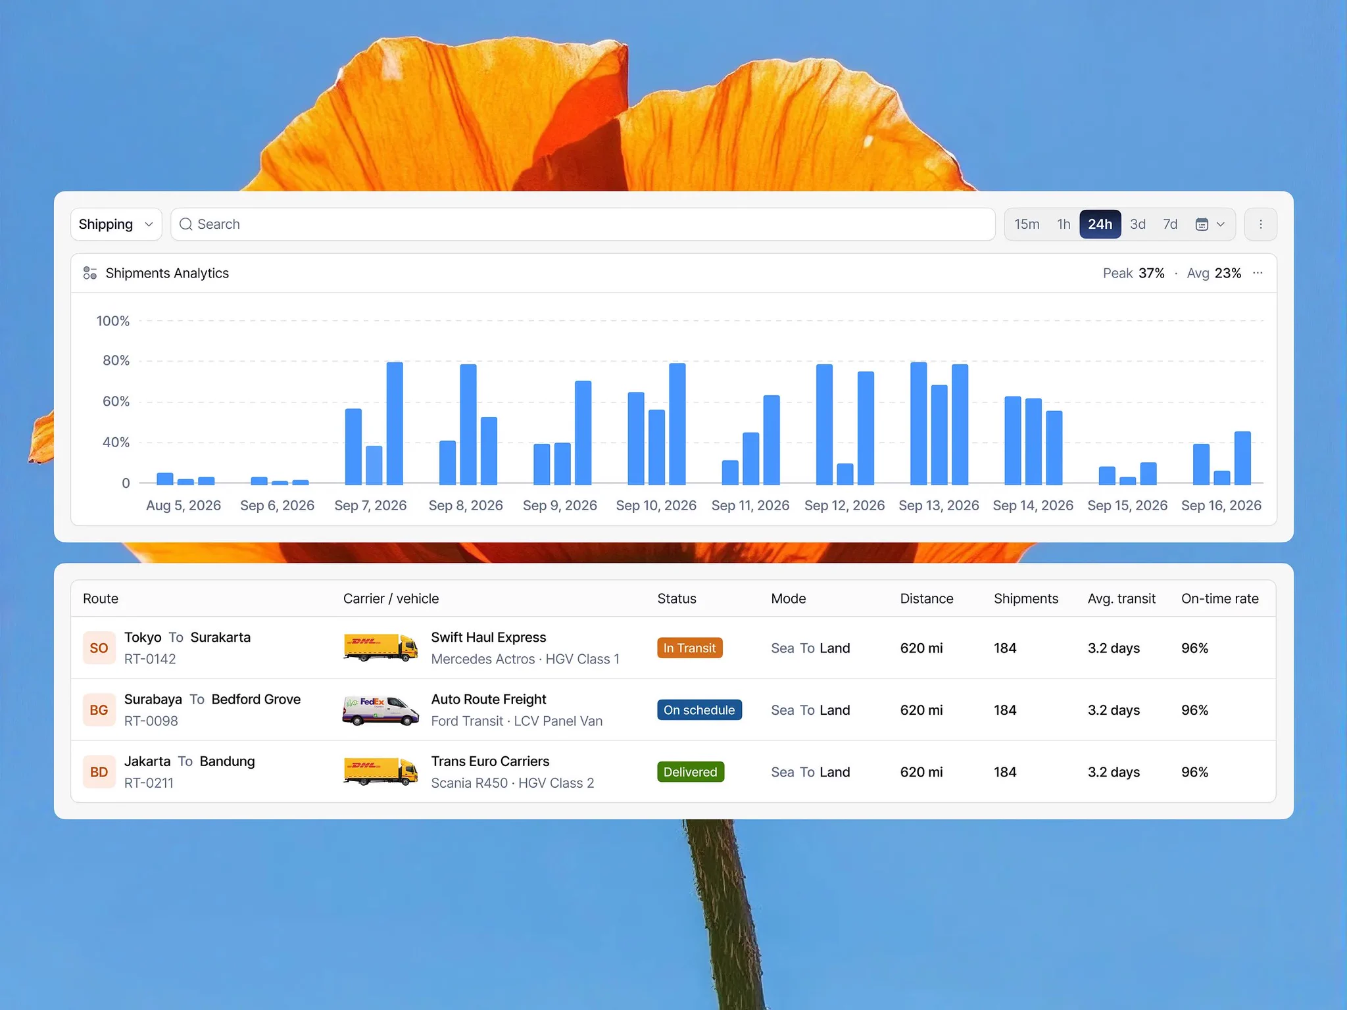Click the Search input field

coord(583,224)
